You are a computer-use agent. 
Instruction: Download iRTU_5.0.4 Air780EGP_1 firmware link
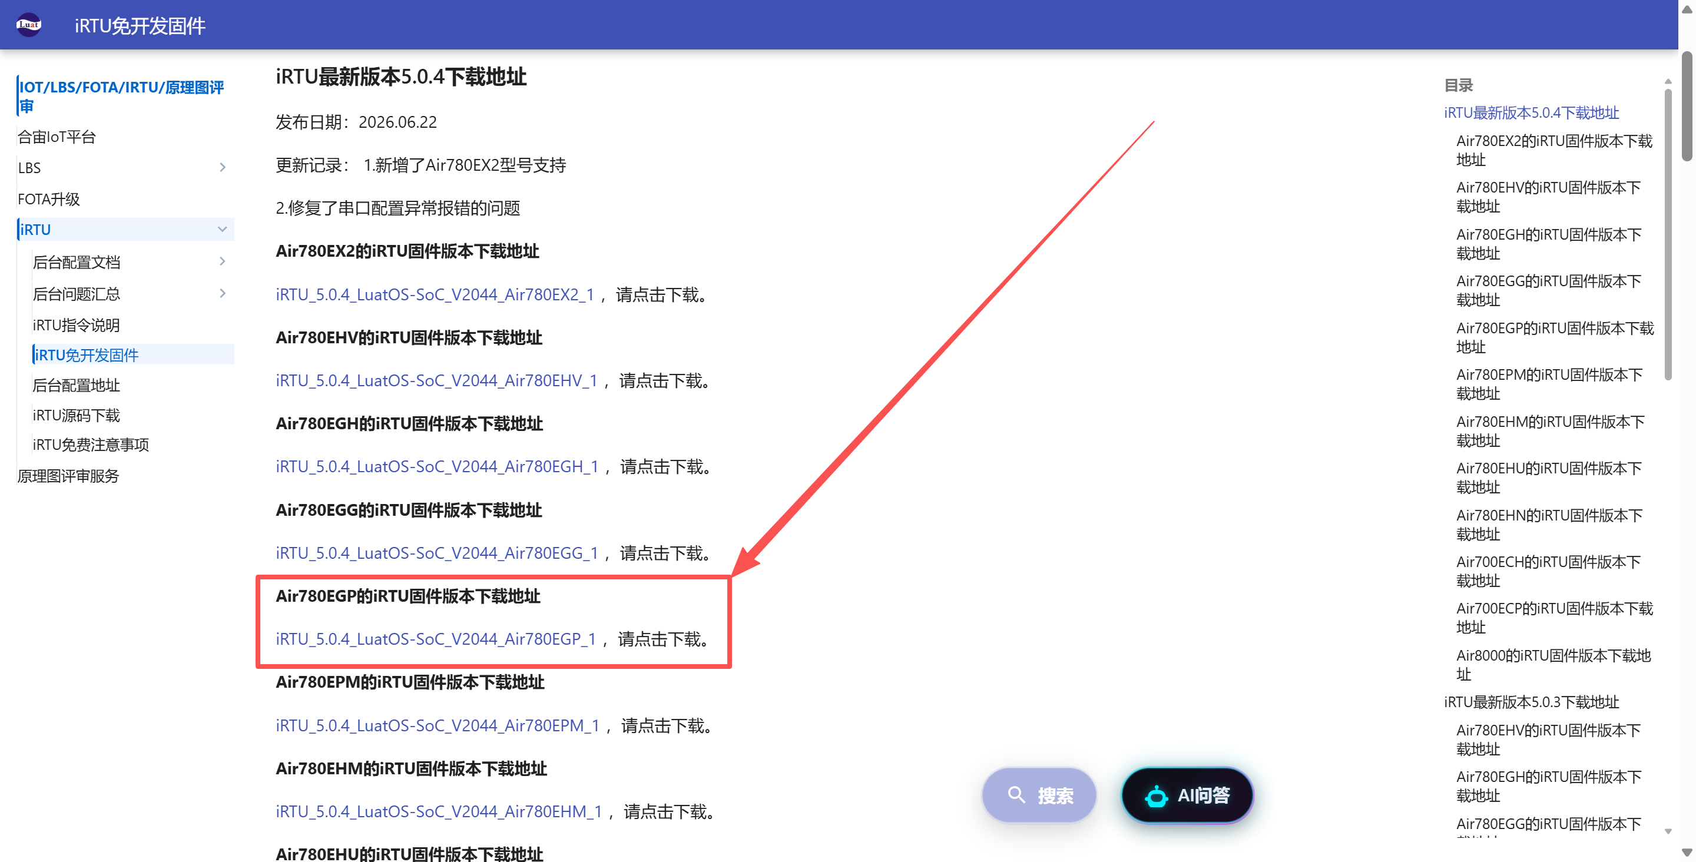click(436, 639)
